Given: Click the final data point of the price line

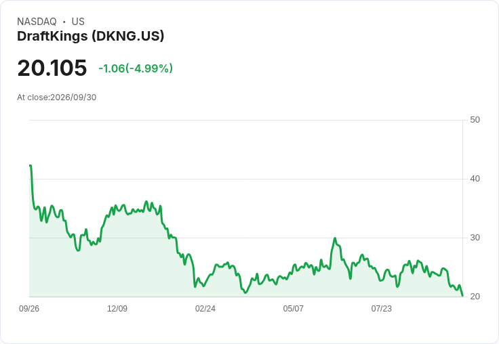Looking at the screenshot, I should click(462, 296).
